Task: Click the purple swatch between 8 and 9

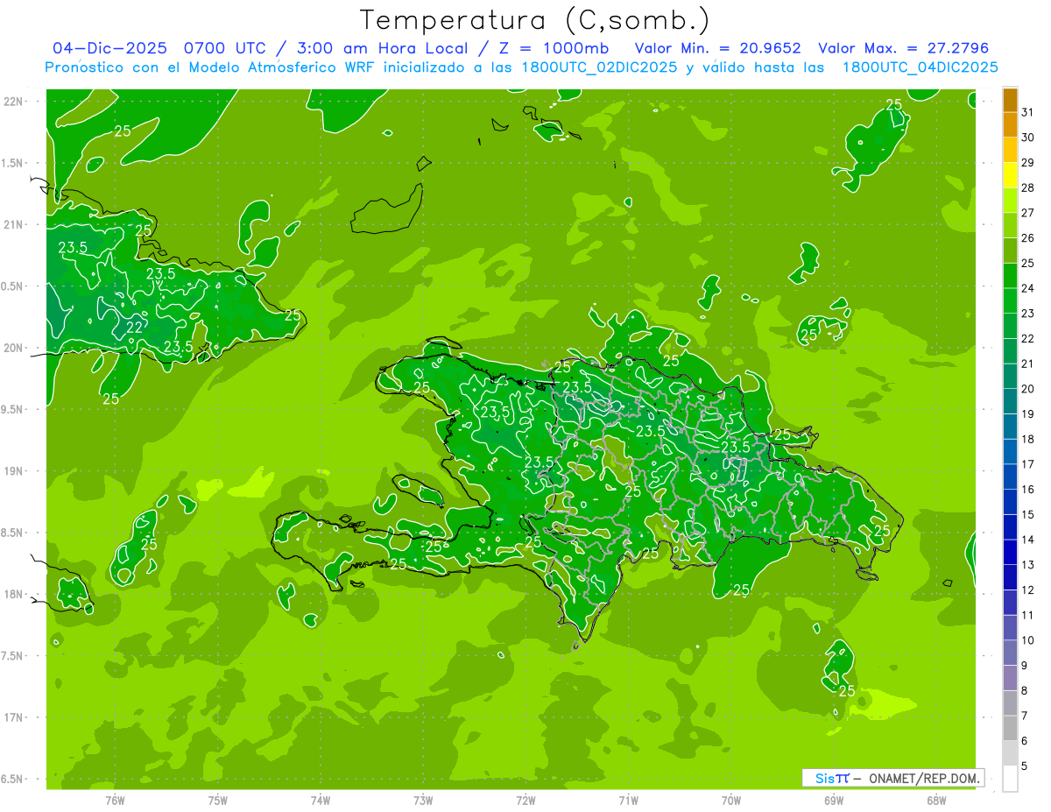Action: point(1010,679)
